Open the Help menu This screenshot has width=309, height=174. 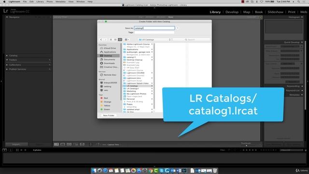(90, 1)
